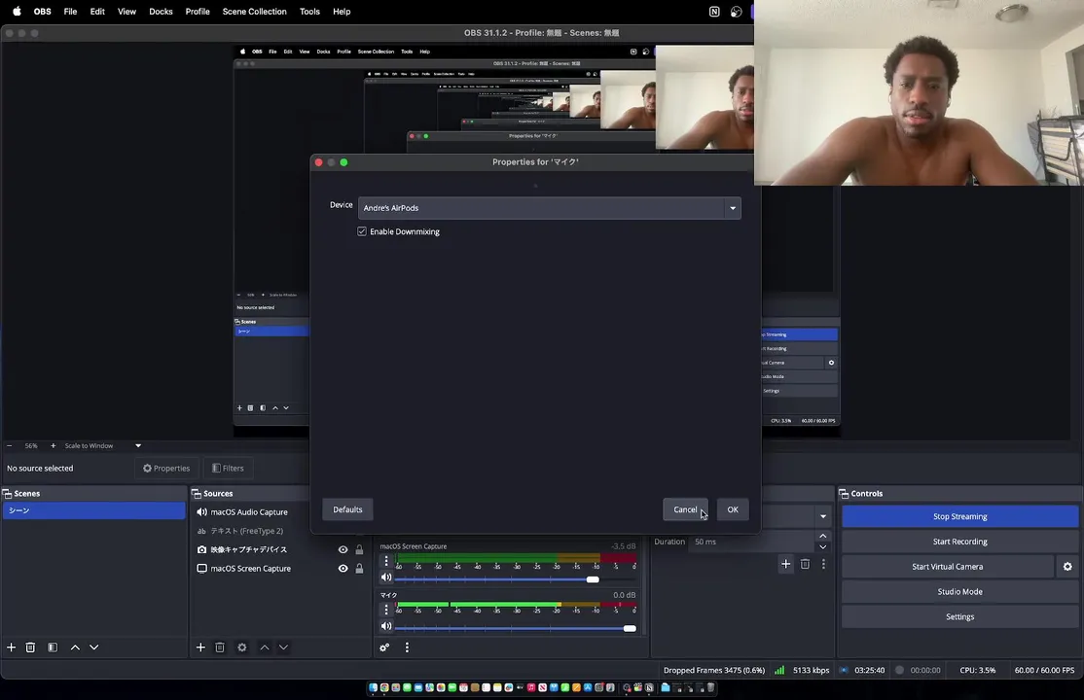Open the Scene Collection menu

tap(254, 12)
